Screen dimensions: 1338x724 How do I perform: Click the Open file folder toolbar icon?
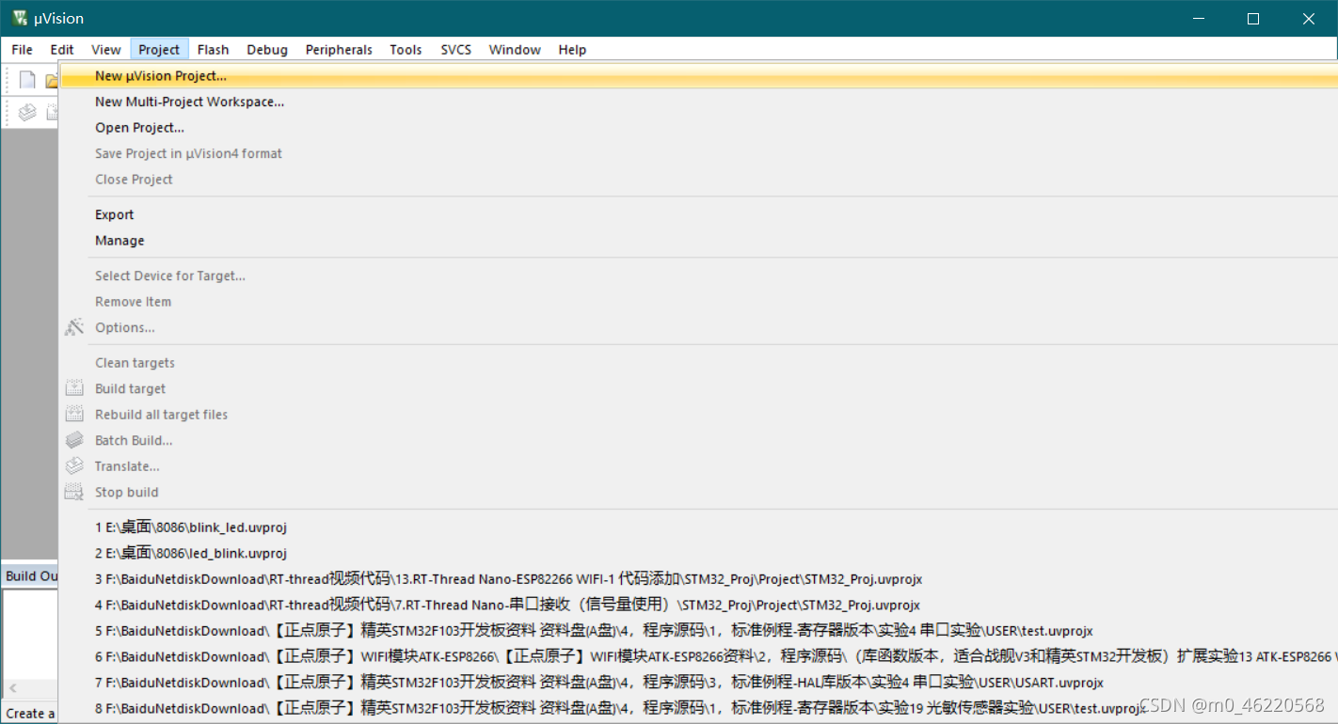[53, 80]
